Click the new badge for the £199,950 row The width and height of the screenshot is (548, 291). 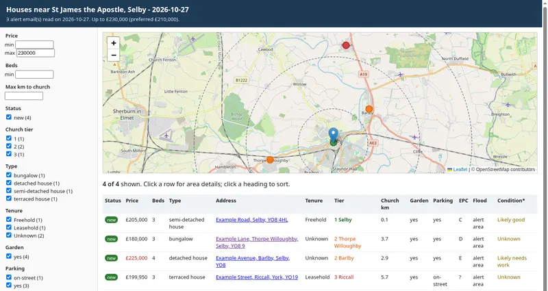112,277
